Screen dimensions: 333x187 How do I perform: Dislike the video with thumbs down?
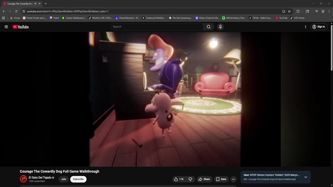[190, 179]
